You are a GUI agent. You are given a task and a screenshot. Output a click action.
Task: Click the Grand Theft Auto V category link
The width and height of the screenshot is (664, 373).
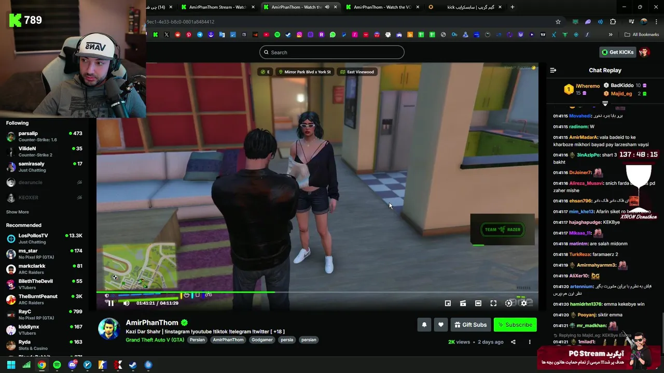pos(155,340)
